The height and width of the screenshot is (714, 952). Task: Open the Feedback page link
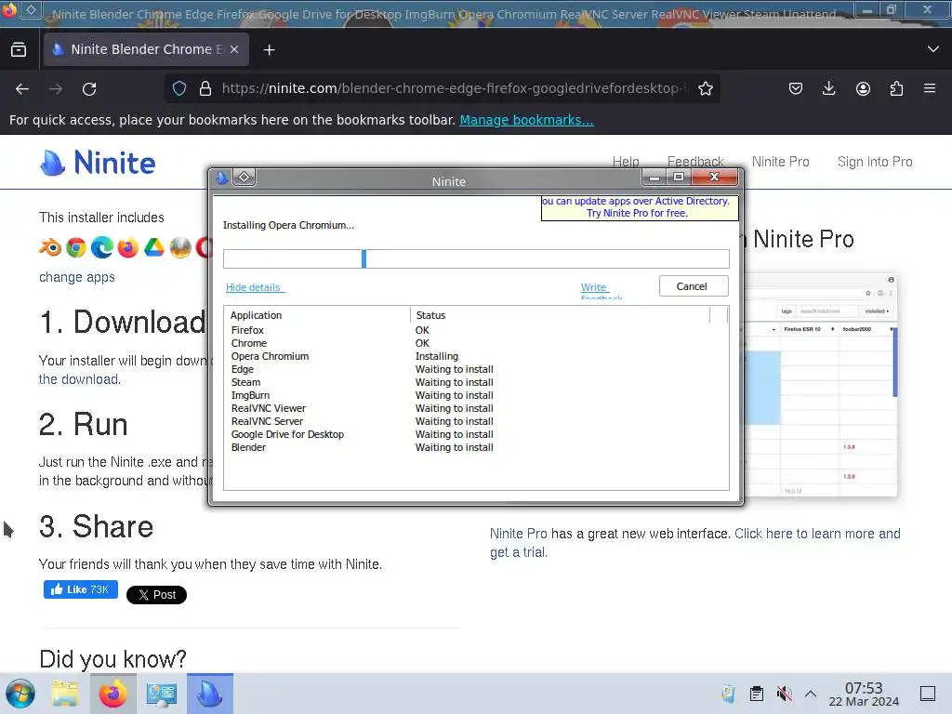pos(695,162)
